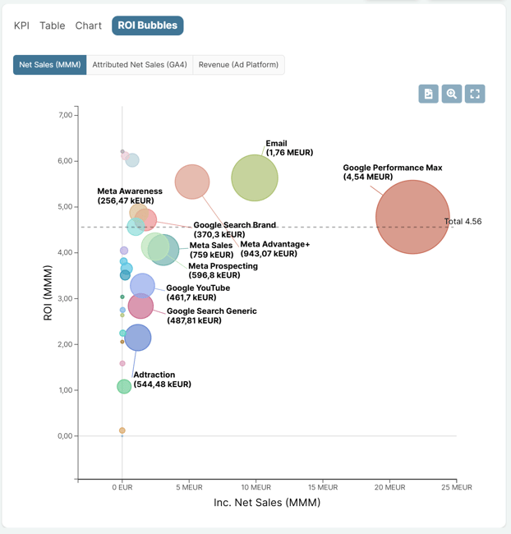The height and width of the screenshot is (534, 511).
Task: Click the Inc. Net Sales (MMM) axis title
Action: 267,503
